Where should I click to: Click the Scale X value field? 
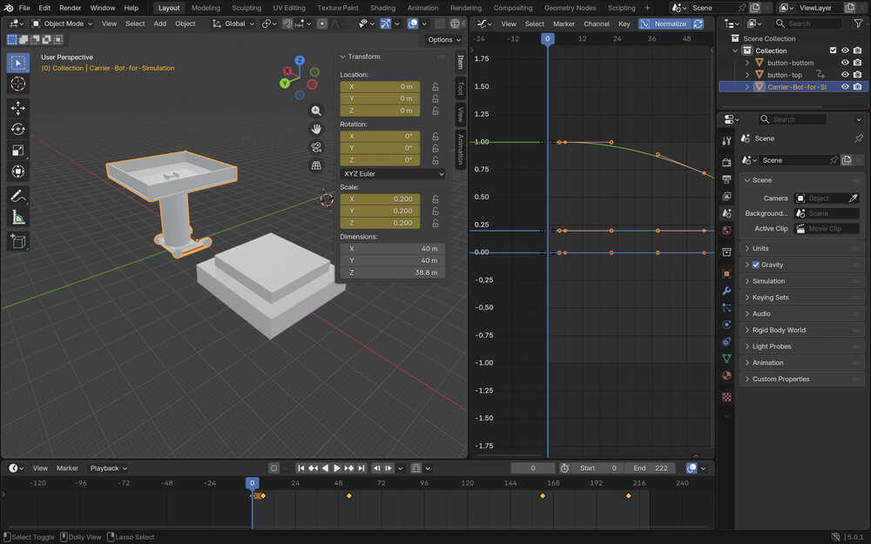point(380,198)
